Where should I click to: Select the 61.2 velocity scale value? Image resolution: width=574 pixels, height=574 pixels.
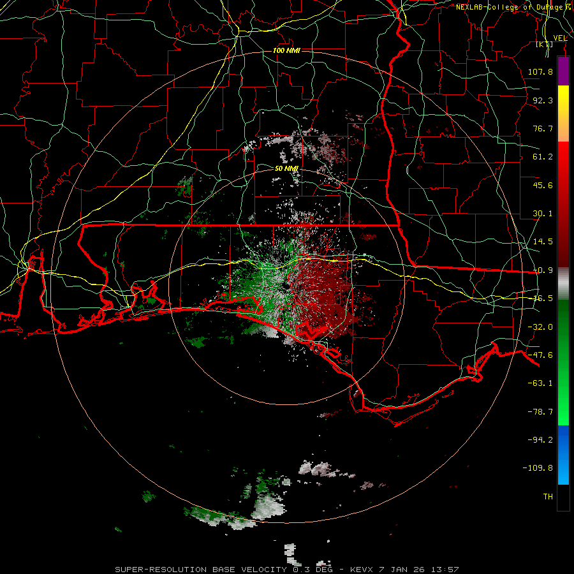[x=543, y=157]
